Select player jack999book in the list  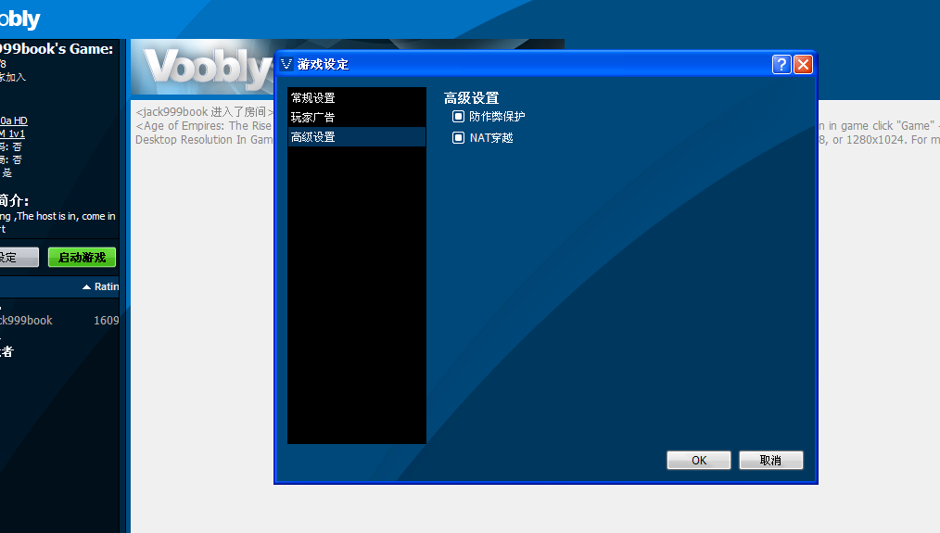point(26,320)
